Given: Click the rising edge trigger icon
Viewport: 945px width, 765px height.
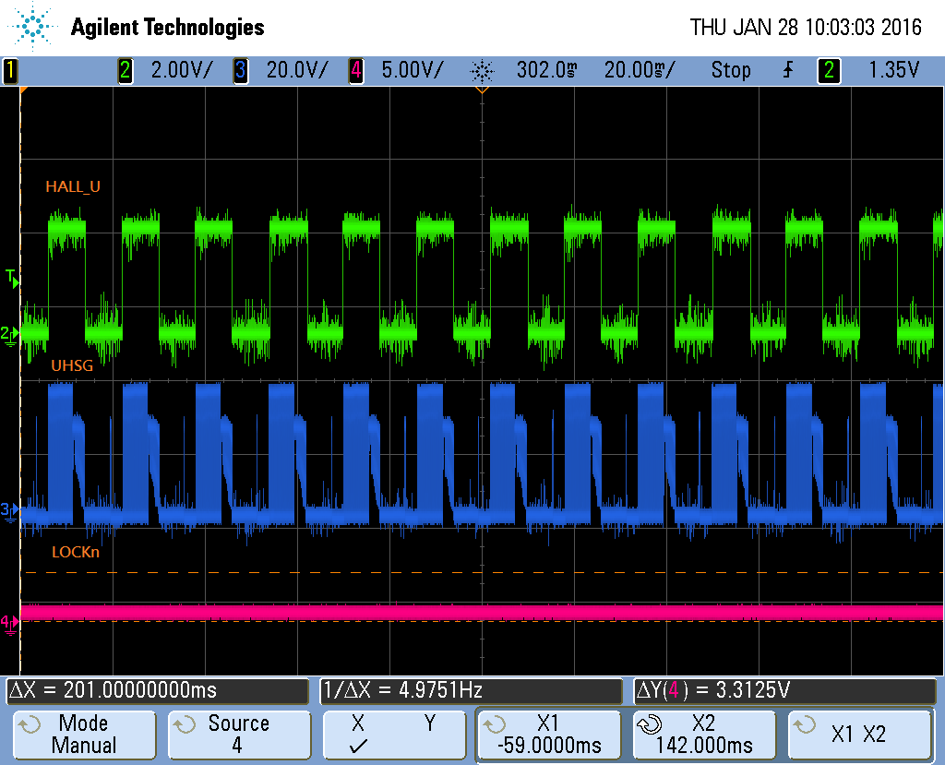Looking at the screenshot, I should click(x=788, y=70).
